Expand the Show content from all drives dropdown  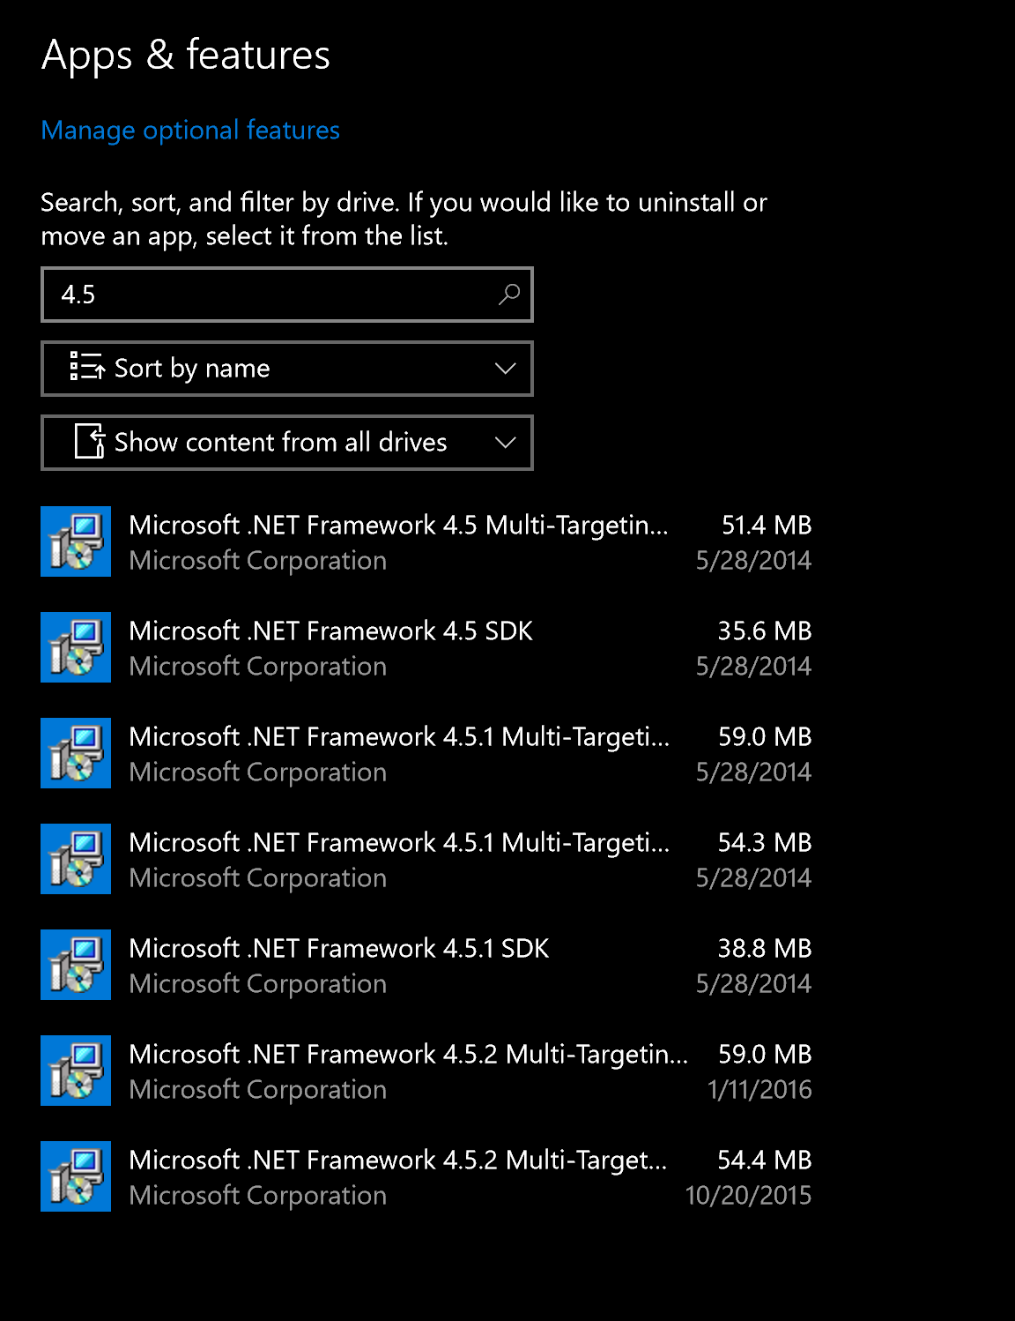point(287,443)
